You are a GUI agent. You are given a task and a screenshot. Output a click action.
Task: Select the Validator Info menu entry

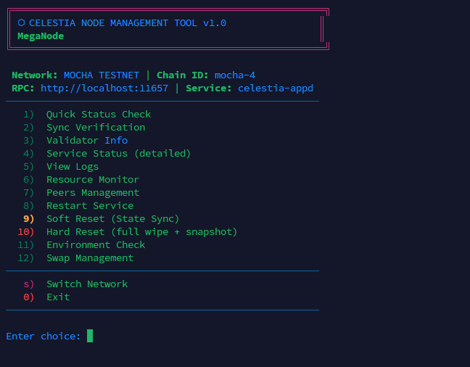pos(75,141)
